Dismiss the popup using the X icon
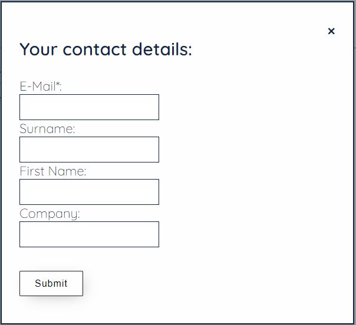Image resolution: width=356 pixels, height=325 pixels. coord(331,31)
